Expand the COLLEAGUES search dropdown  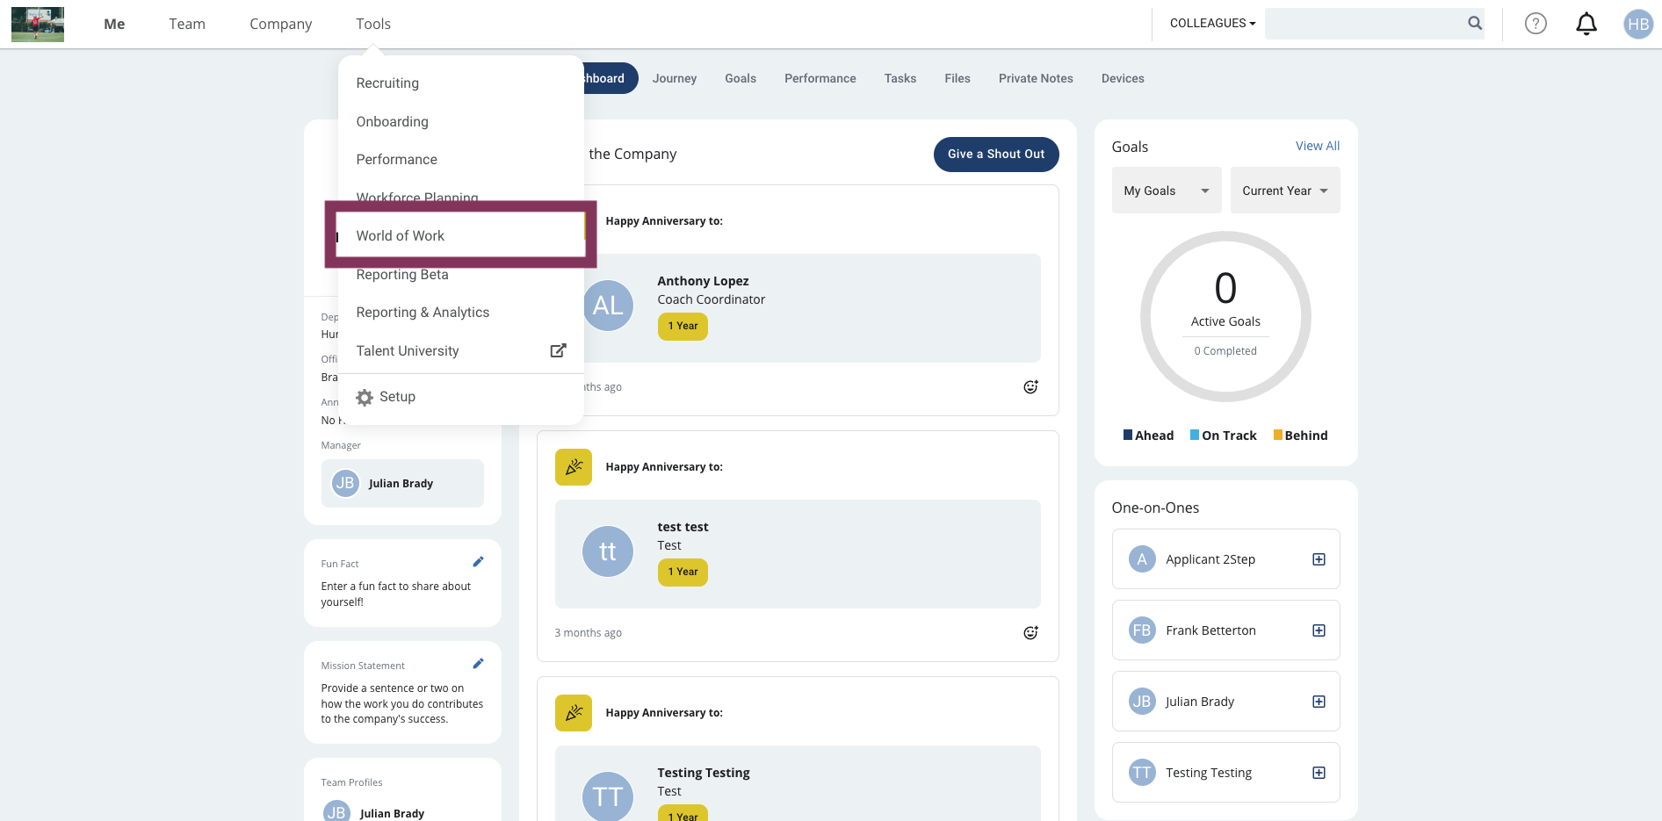[1212, 24]
